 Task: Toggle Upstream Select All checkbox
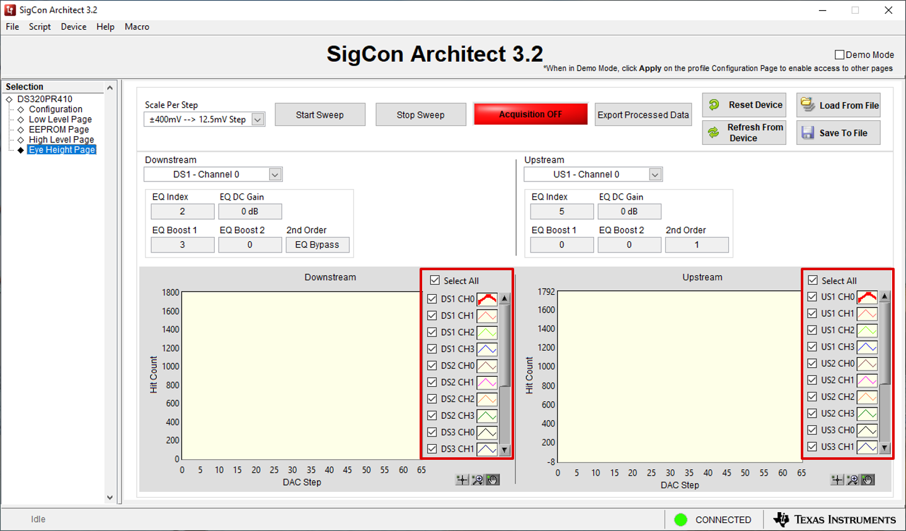point(813,280)
